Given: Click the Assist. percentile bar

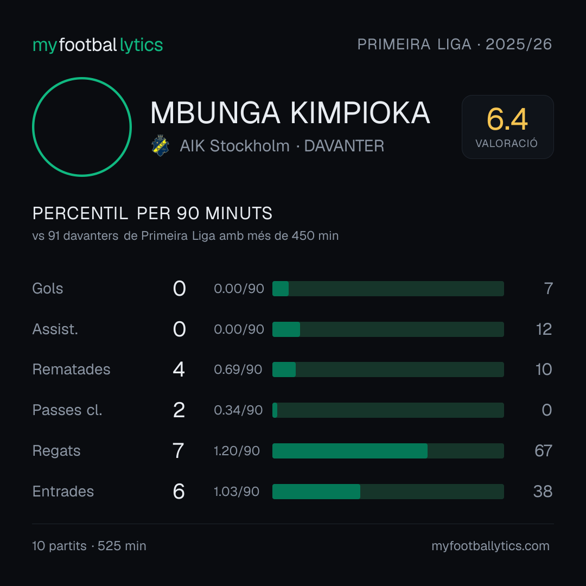Looking at the screenshot, I should click(x=388, y=329).
